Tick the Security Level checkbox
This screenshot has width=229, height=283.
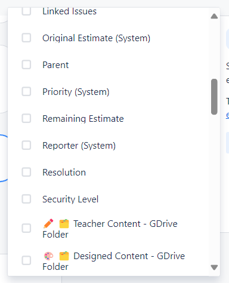[x=26, y=199]
